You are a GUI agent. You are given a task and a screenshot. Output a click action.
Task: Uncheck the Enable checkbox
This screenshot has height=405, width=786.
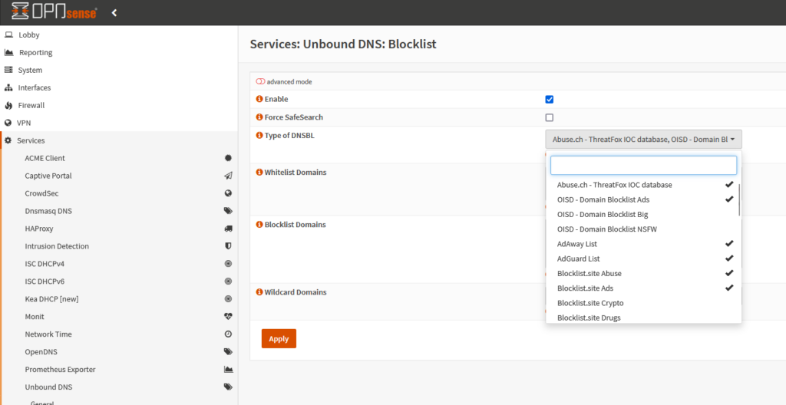point(550,99)
